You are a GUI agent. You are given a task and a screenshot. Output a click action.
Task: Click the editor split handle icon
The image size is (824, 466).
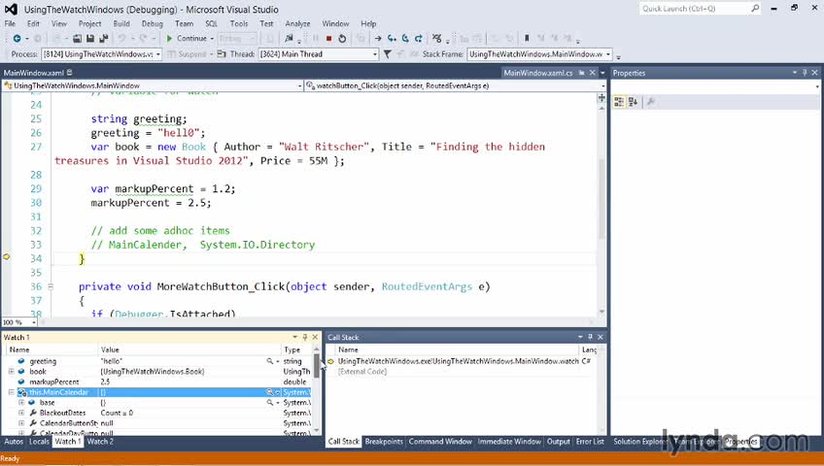click(x=601, y=99)
